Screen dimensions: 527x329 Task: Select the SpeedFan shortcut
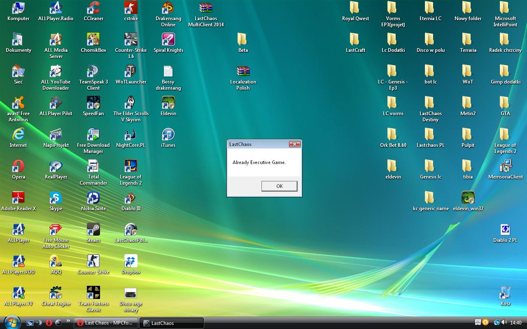point(93,107)
